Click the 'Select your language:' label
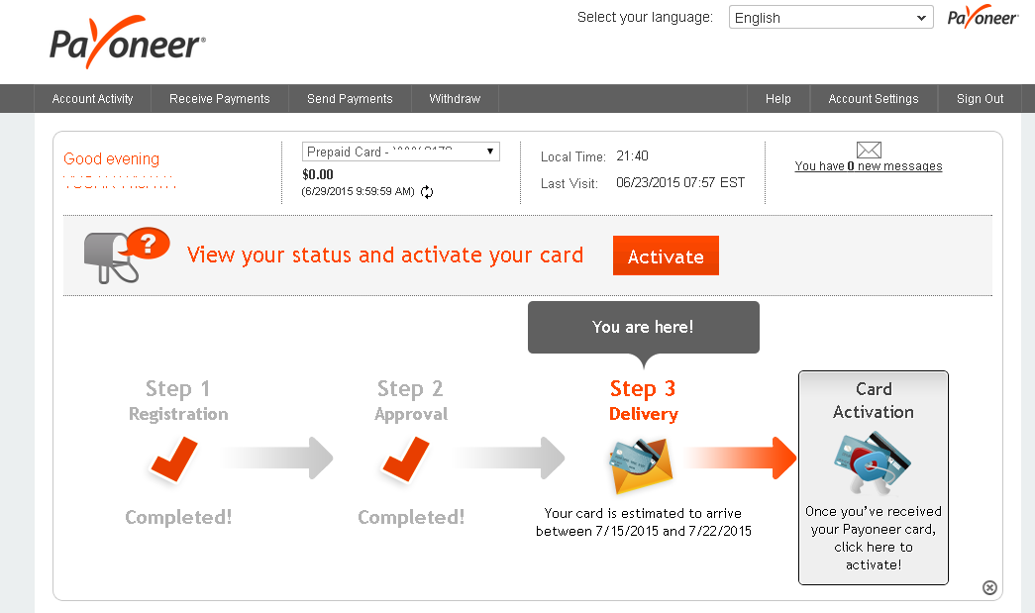The height and width of the screenshot is (613, 1035). pos(645,17)
